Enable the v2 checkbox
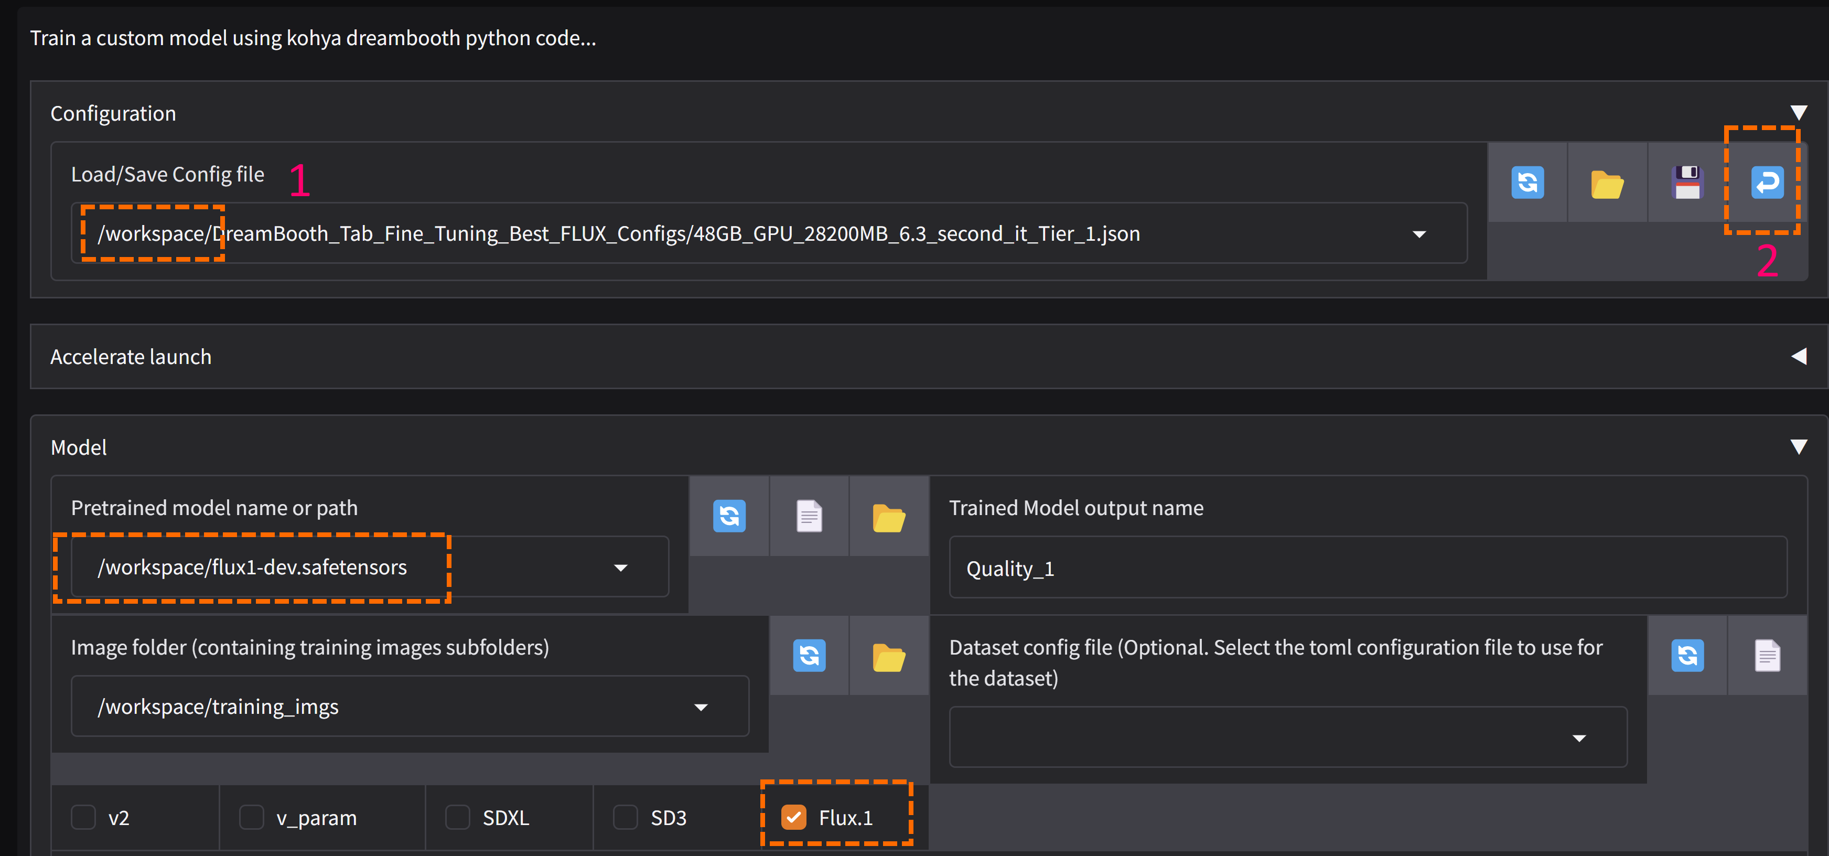1829x856 pixels. [83, 818]
